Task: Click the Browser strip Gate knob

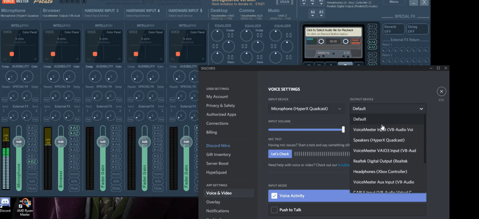Action: [x=69, y=77]
